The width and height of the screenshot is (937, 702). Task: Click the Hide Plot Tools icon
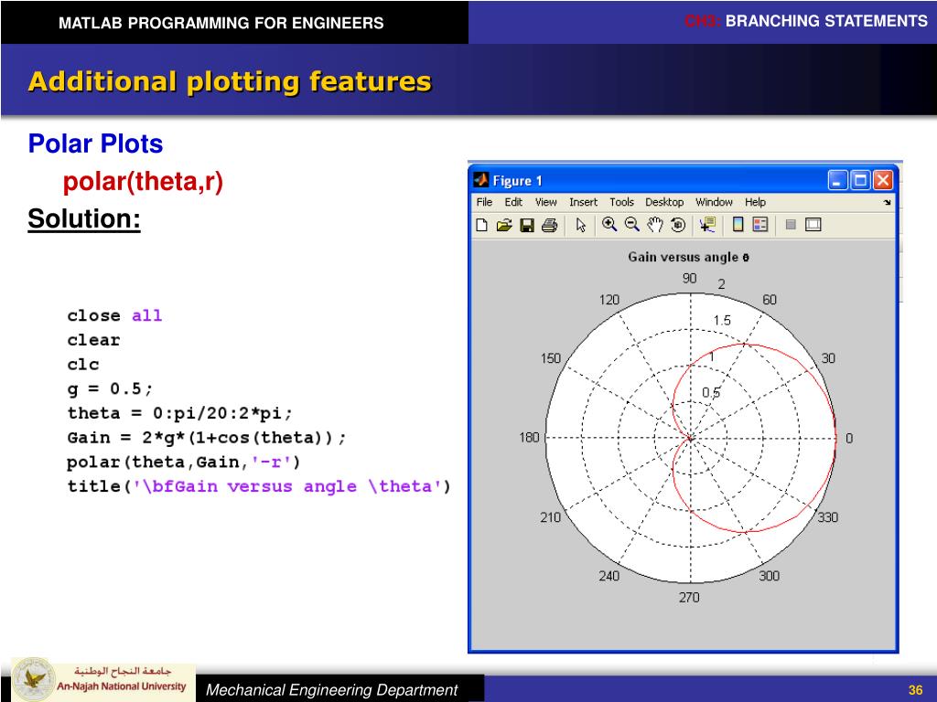(x=792, y=225)
